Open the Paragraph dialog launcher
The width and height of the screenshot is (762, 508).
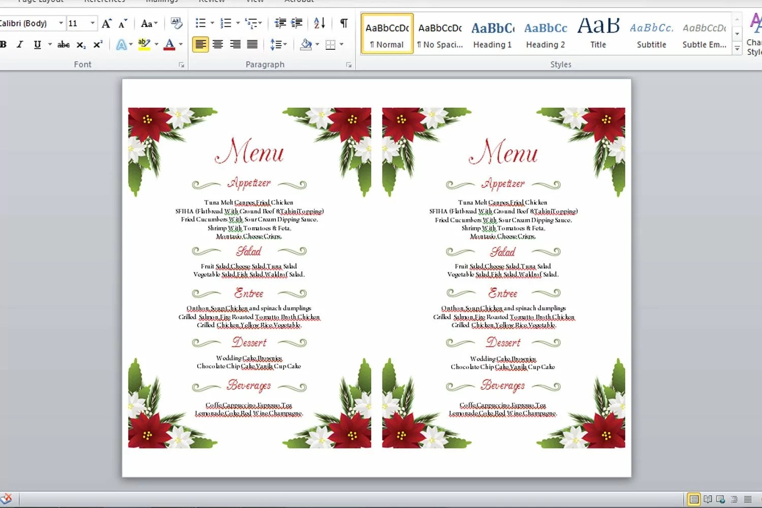(349, 65)
